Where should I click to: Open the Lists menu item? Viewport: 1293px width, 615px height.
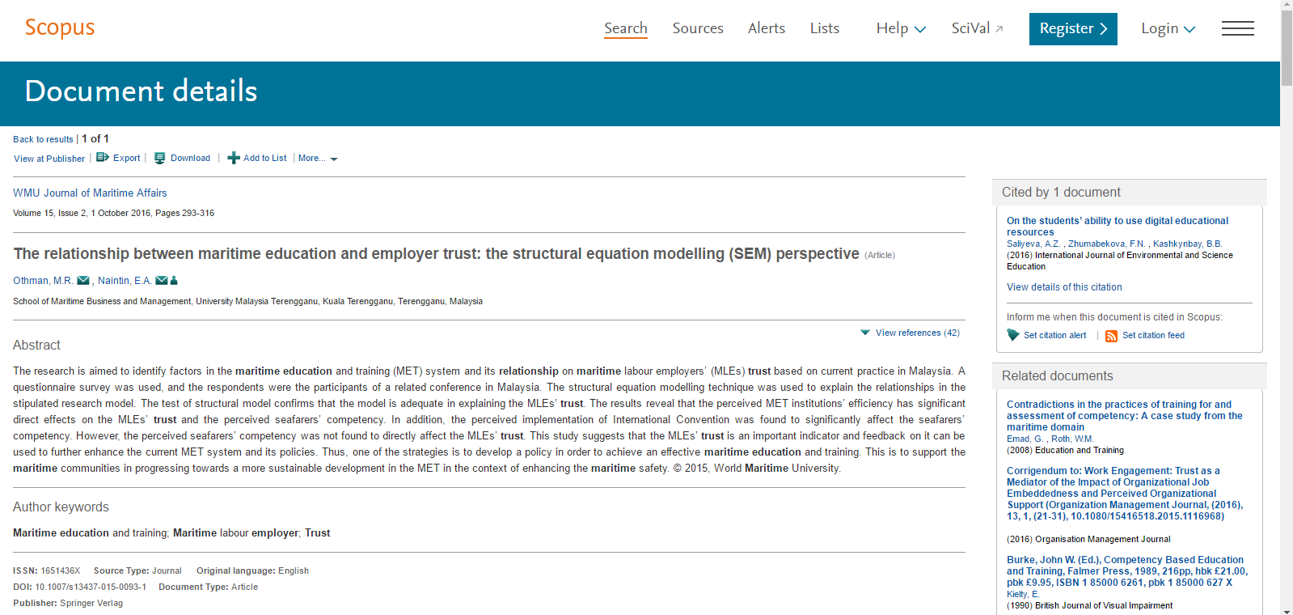tap(825, 28)
